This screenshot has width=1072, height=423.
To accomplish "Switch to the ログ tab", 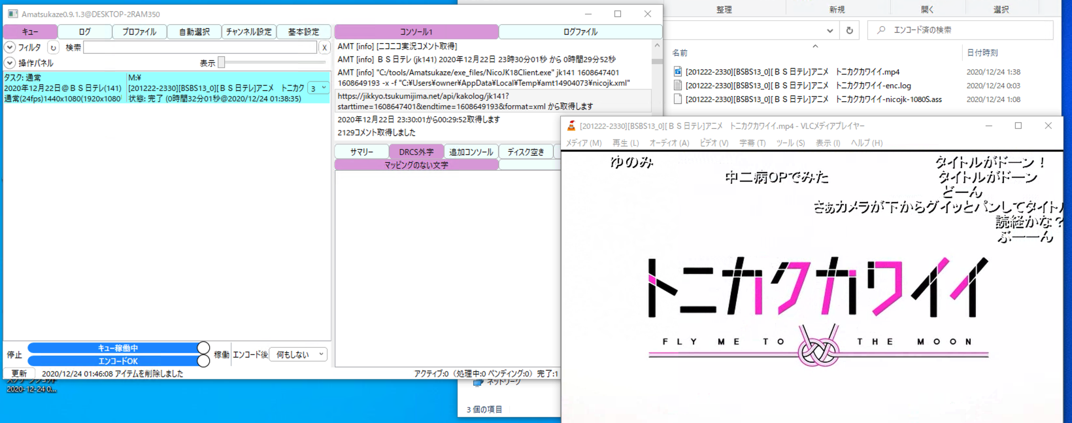I will click(85, 31).
